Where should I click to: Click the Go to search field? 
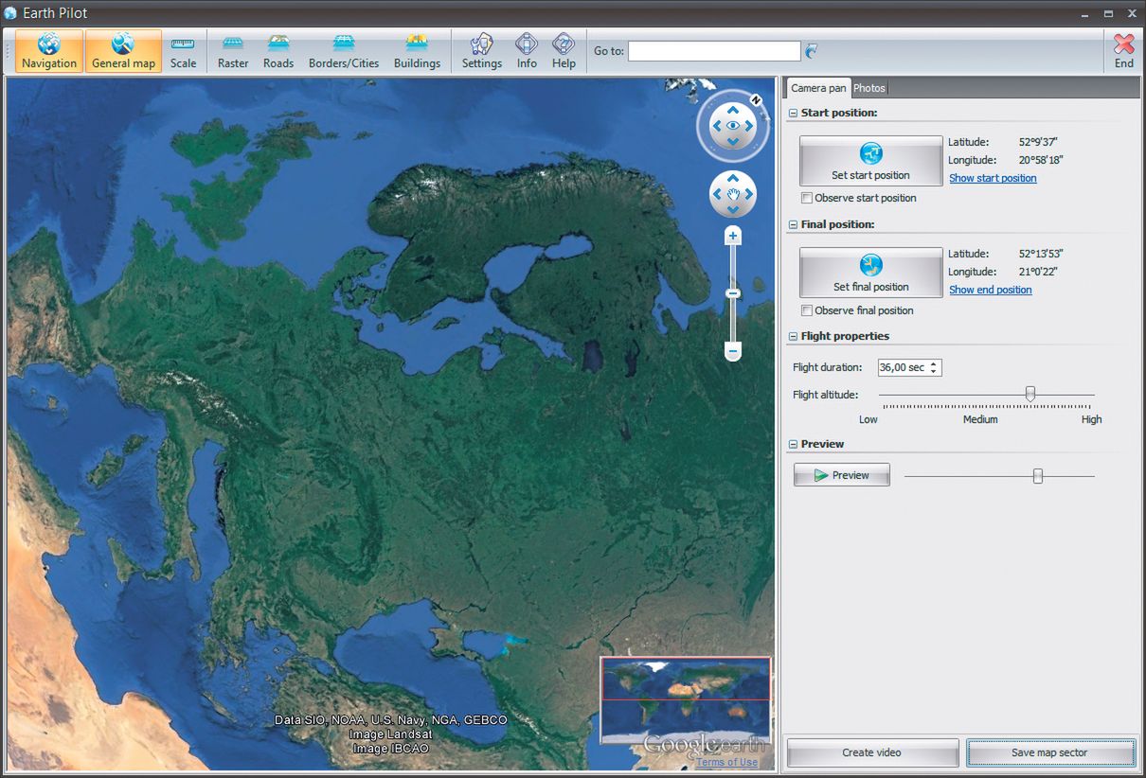714,51
